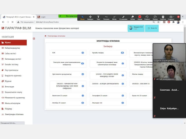Viewport: 186px width, 139px height.
Task: Open Электронды кітапхана in navigation sidebar
Action: [x=14, y=114]
